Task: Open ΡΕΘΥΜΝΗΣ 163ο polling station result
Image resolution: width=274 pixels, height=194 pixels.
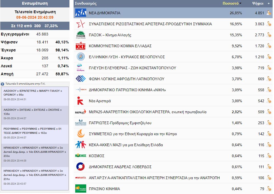Action: [32, 131]
